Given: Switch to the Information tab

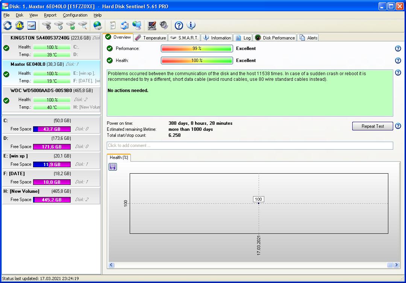Looking at the screenshot, I should click(x=217, y=38).
